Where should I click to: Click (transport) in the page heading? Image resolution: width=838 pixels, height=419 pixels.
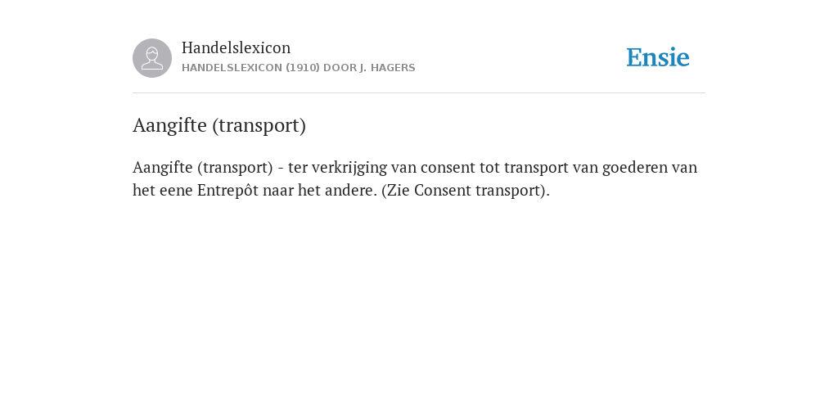[259, 125]
